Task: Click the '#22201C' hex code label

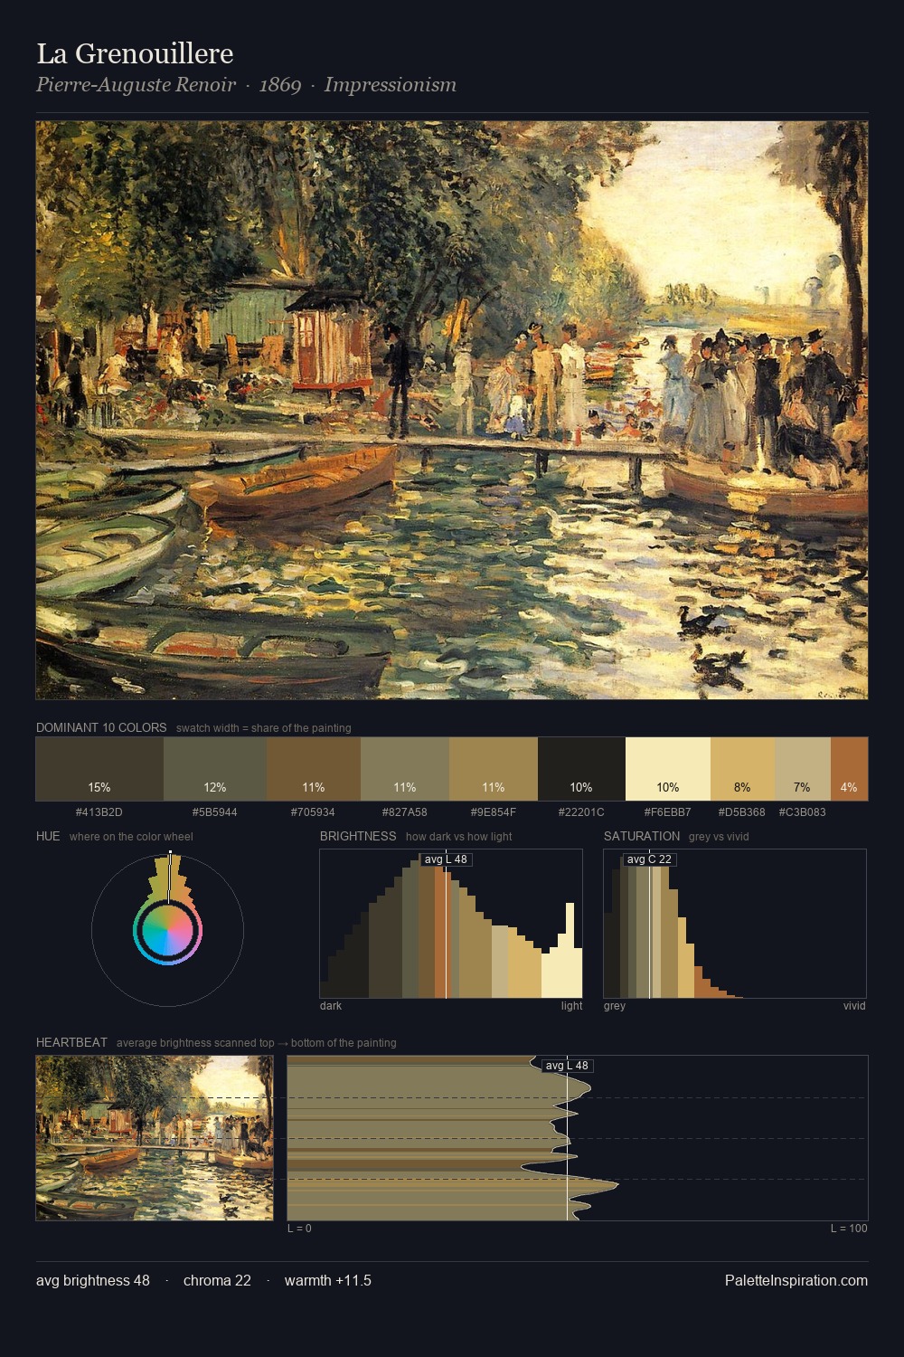Action: pyautogui.click(x=581, y=812)
